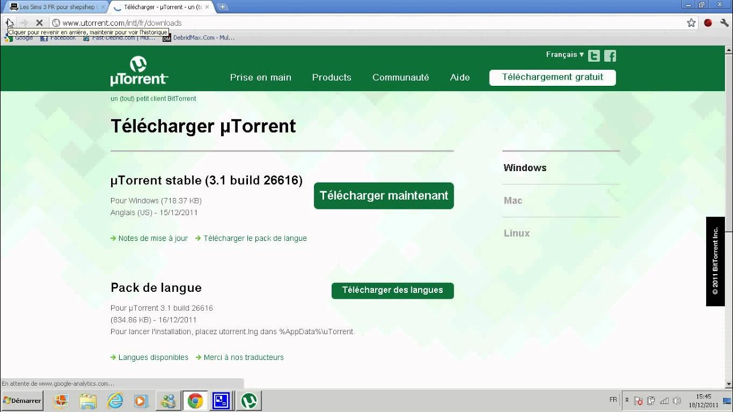The image size is (733, 412).
Task: Click Démarrer start button
Action: pyautogui.click(x=23, y=401)
